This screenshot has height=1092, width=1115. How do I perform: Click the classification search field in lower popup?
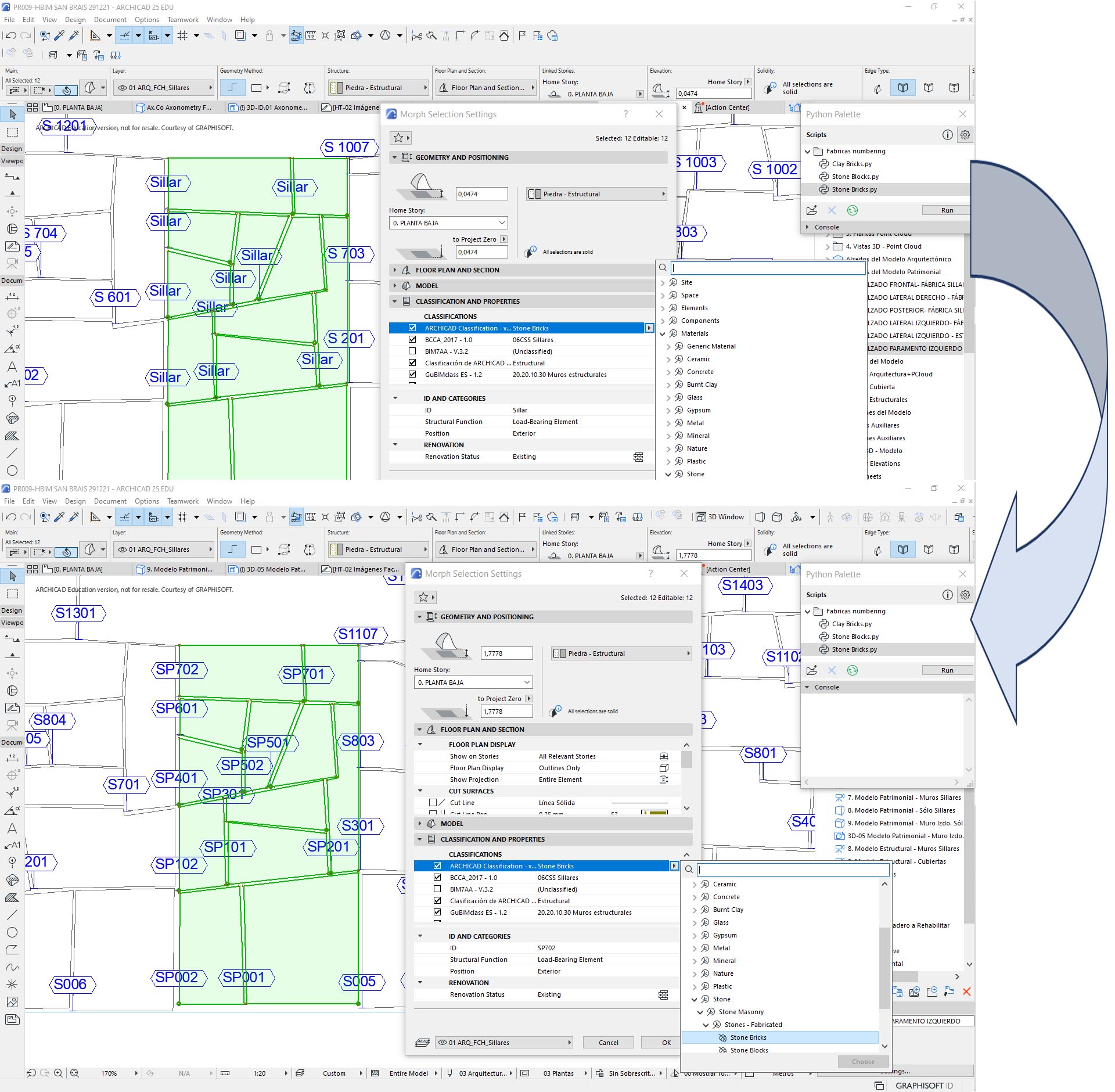(x=793, y=870)
